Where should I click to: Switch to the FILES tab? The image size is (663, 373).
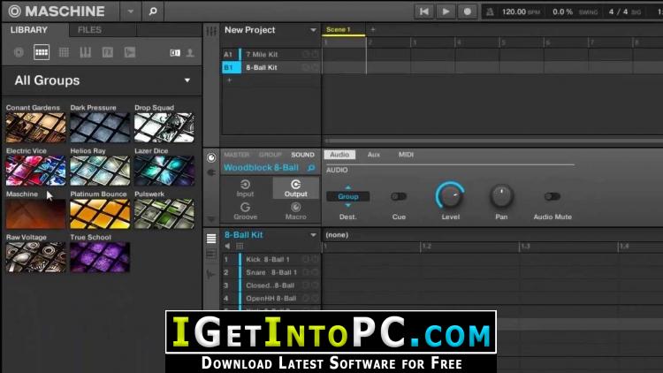click(x=89, y=30)
